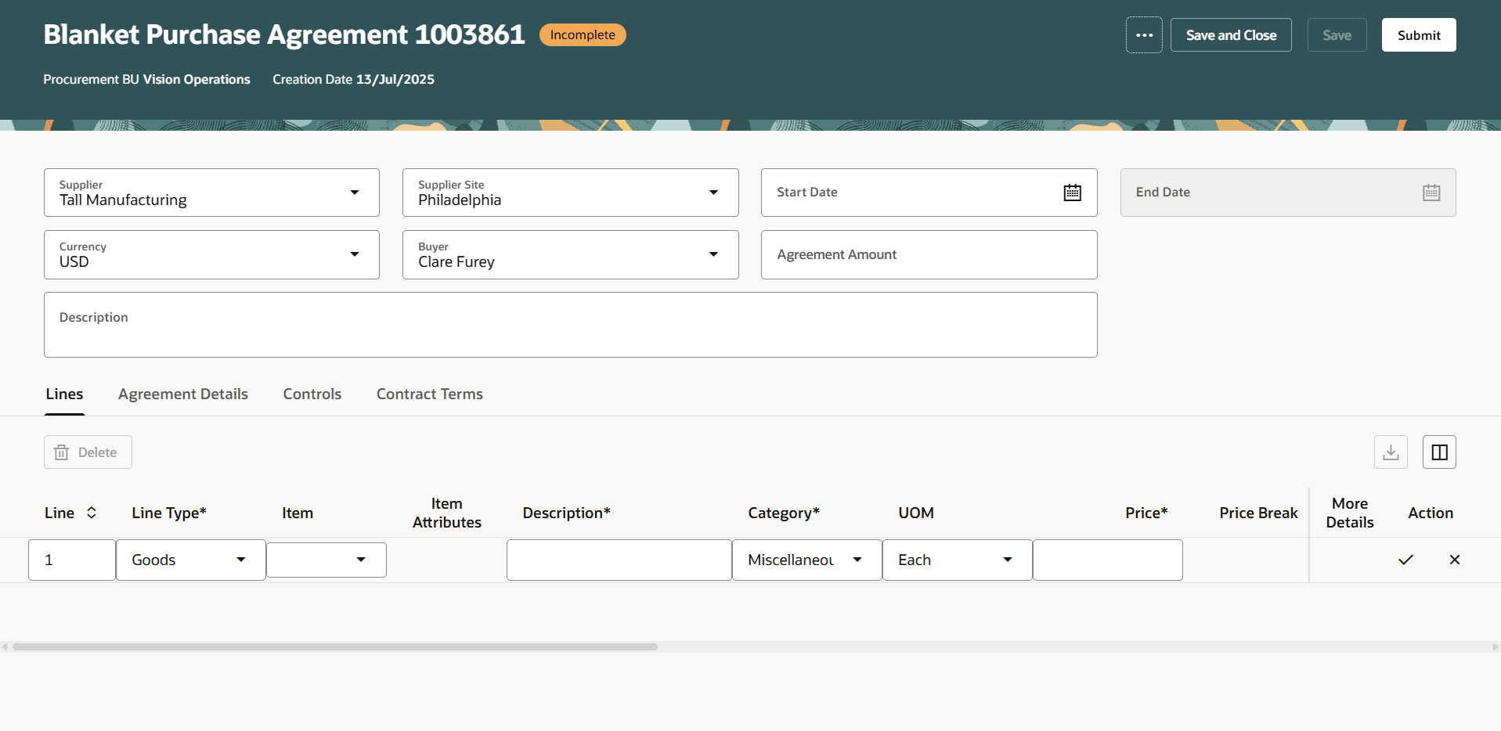Expand the Supplier Site dropdown
1501x731 pixels.
713,193
